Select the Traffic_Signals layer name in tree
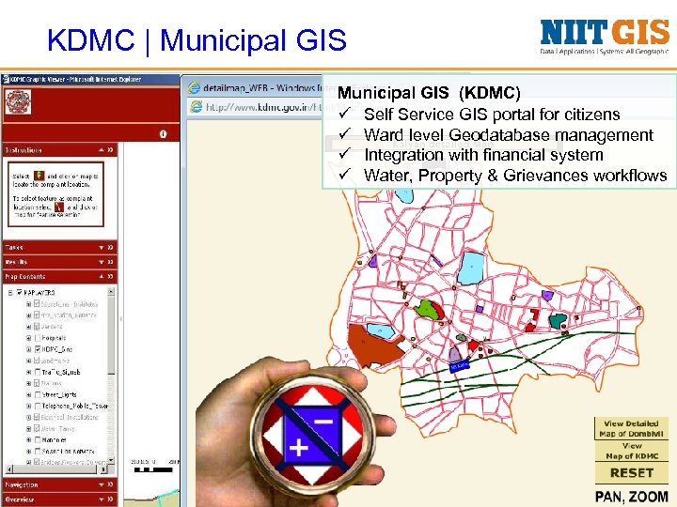Viewport: 677px width, 507px height. click(x=61, y=372)
